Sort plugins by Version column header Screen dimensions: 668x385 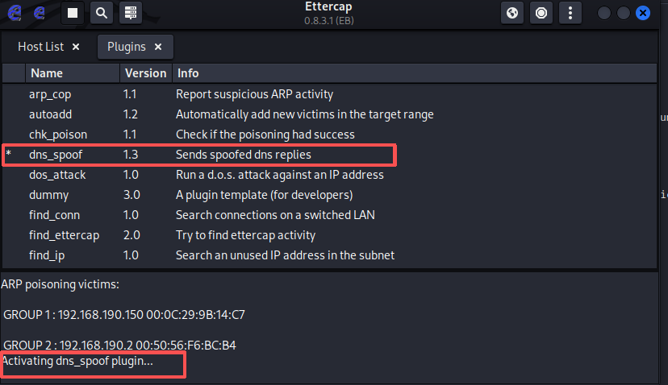coord(145,73)
